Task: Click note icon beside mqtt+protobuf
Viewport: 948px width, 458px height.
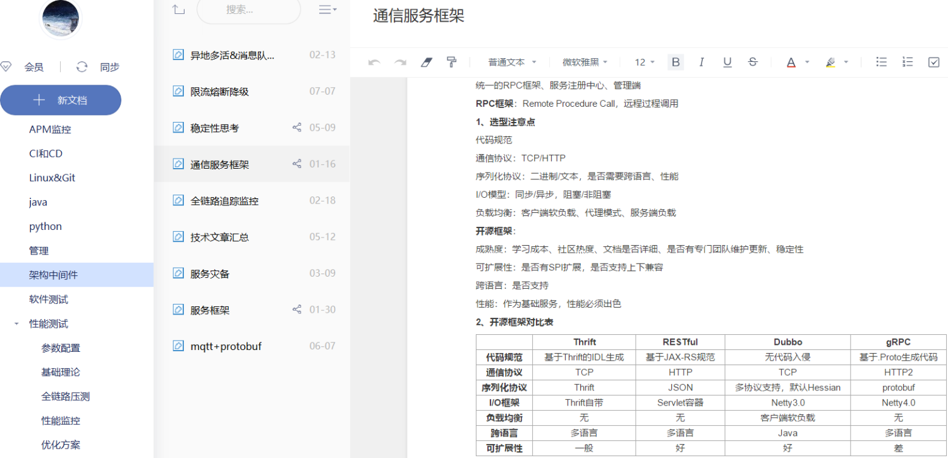Action: [x=178, y=346]
